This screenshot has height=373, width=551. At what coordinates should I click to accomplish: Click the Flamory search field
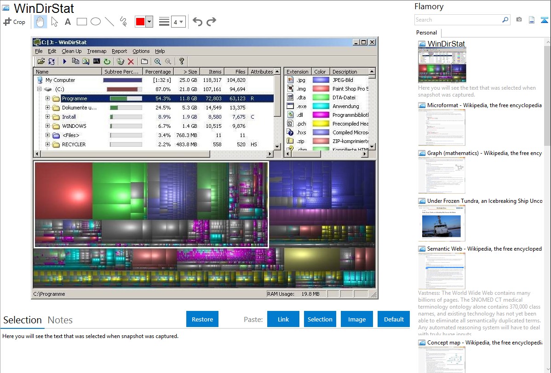[x=458, y=20]
